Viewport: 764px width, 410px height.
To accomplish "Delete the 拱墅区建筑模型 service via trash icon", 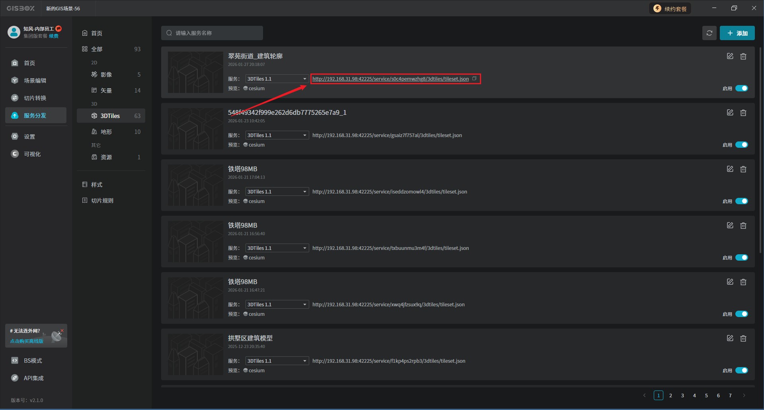I will point(743,338).
